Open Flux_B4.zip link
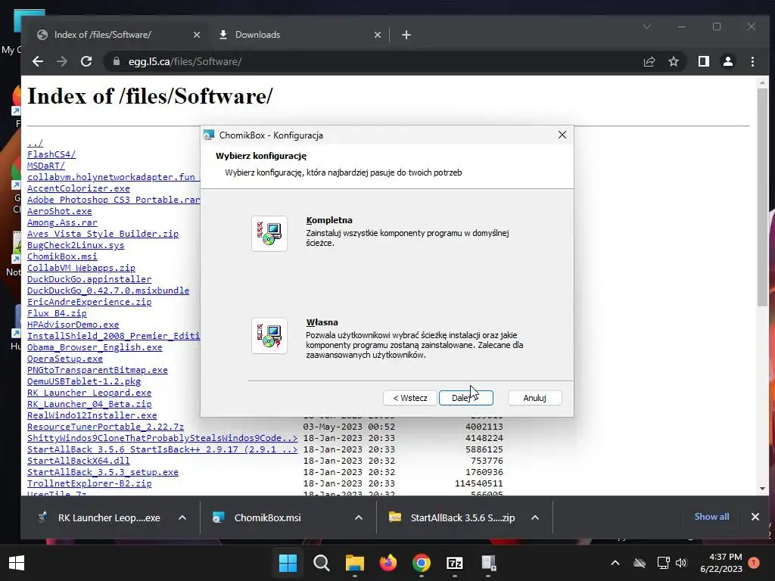Image resolution: width=775 pixels, height=581 pixels. [x=57, y=313]
